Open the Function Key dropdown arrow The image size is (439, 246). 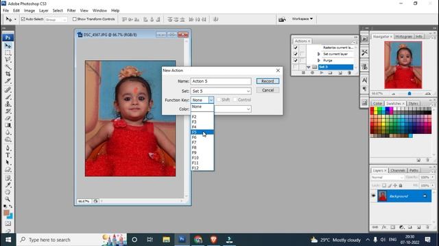pos(211,100)
